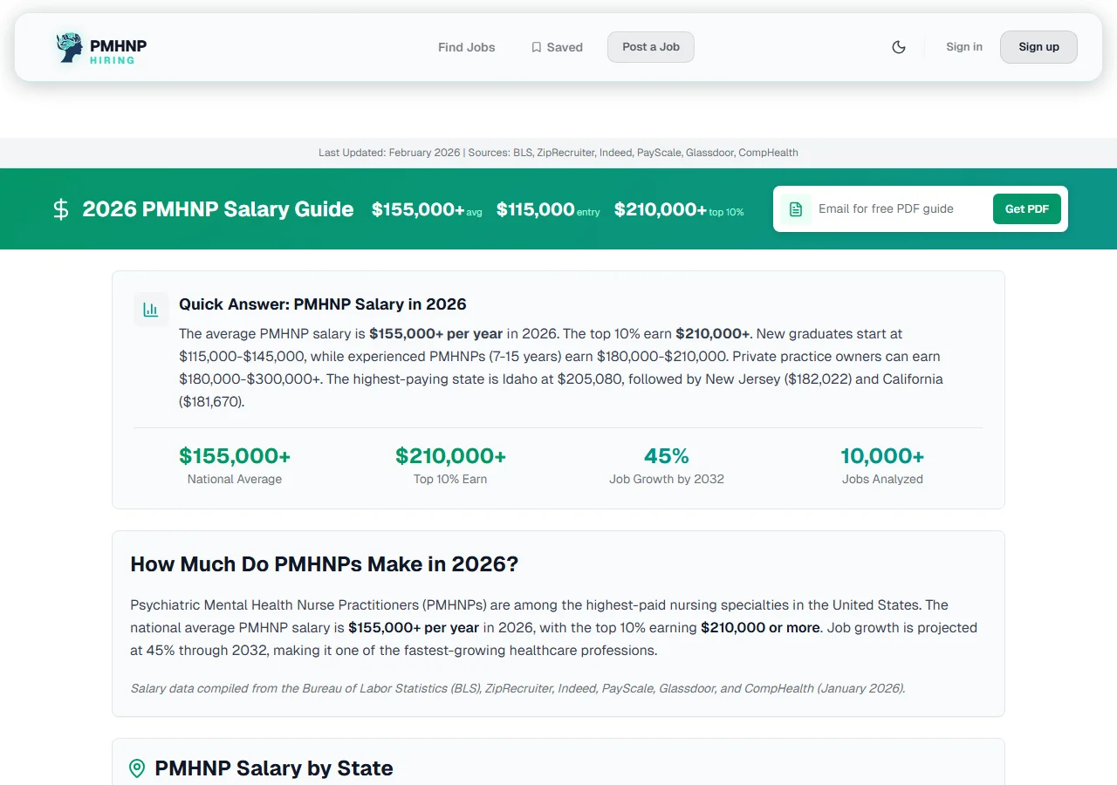Click the How Much Do PMHNPs Make heading
Image resolution: width=1117 pixels, height=785 pixels.
point(325,564)
